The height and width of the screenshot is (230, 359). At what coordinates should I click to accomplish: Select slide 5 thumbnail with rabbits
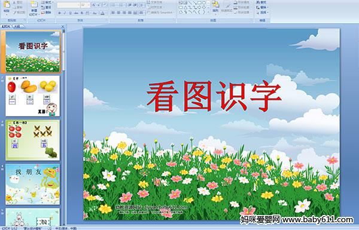(33, 217)
